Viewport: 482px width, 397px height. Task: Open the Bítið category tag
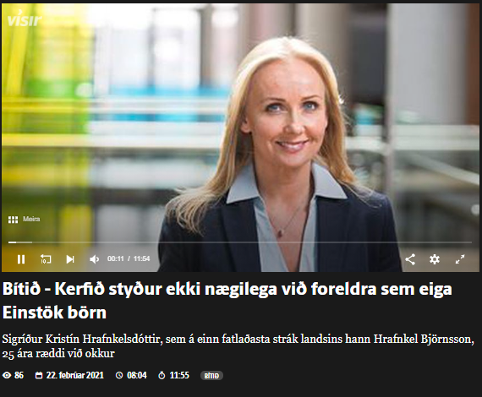coord(211,376)
